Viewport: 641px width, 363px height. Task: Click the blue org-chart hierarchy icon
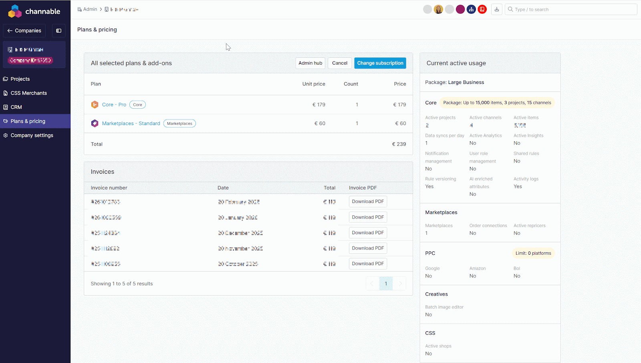click(471, 9)
